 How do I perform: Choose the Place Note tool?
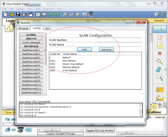point(160,45)
